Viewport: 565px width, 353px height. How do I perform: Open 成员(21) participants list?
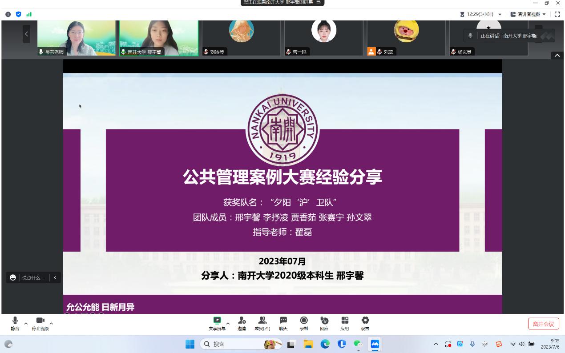point(262,323)
